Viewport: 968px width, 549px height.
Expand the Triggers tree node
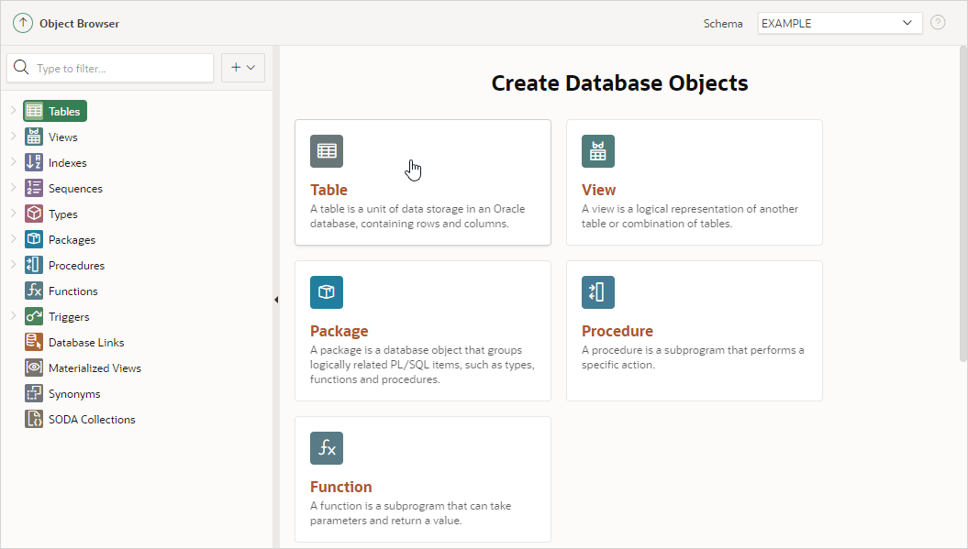13,317
